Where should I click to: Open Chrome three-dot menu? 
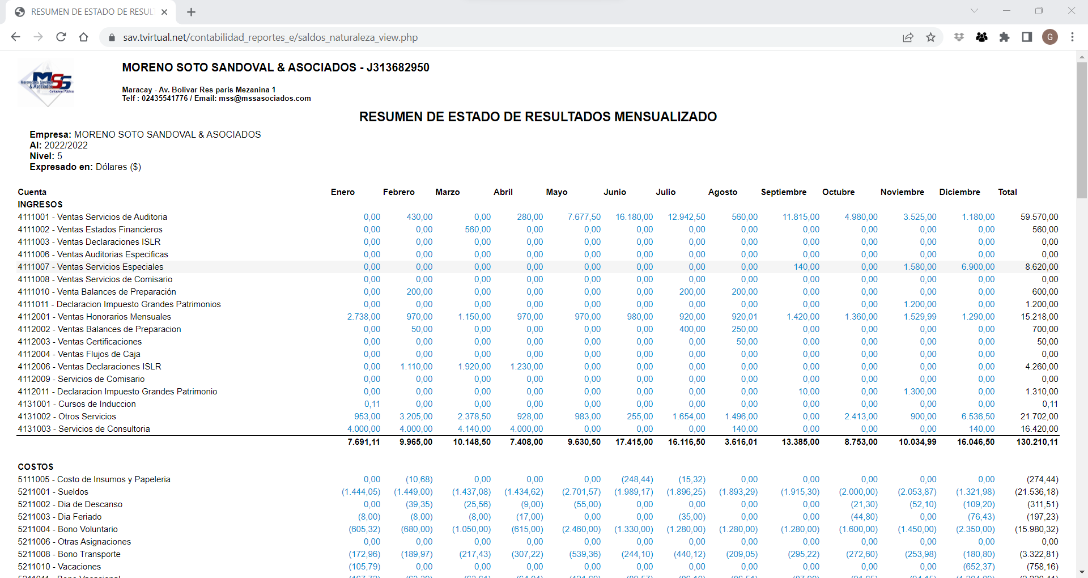click(x=1072, y=37)
